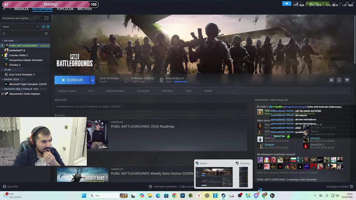Screen dimensions: 356x200
Task: Open friend Exhaust's profile
Action: (269, 145)
